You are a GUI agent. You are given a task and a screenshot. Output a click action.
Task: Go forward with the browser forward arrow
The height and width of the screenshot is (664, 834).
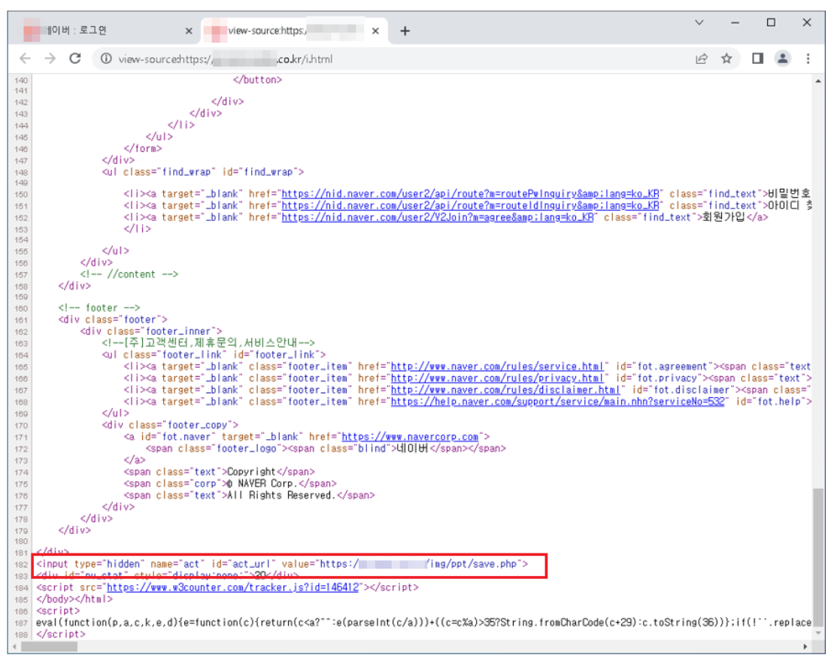coord(50,59)
